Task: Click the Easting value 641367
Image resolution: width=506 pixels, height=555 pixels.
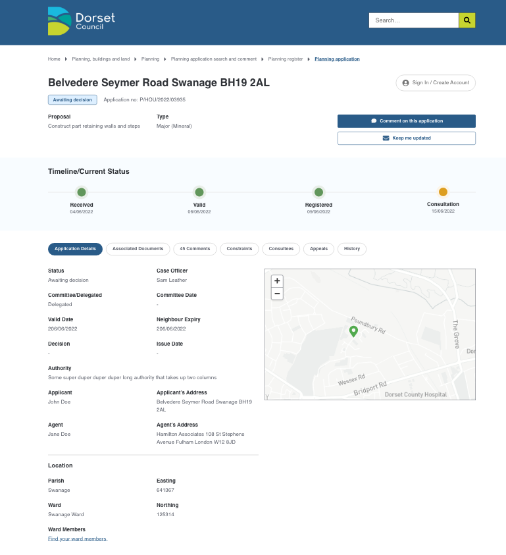Action: click(165, 490)
